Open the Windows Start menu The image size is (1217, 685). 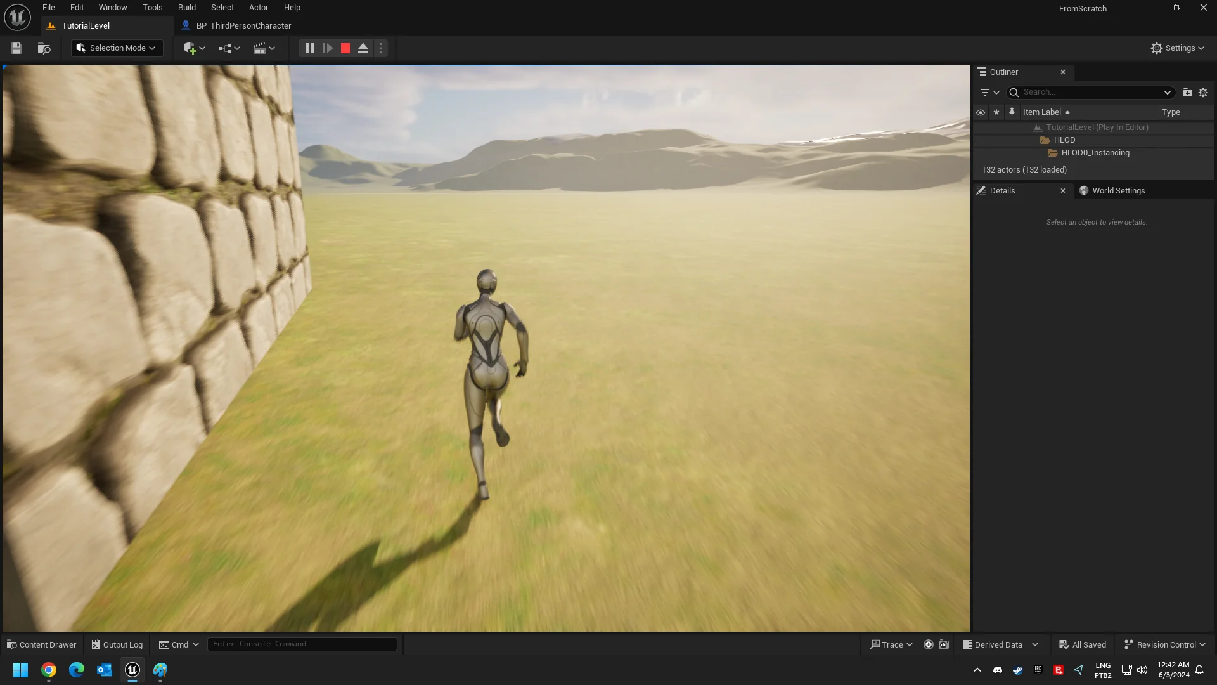20,670
